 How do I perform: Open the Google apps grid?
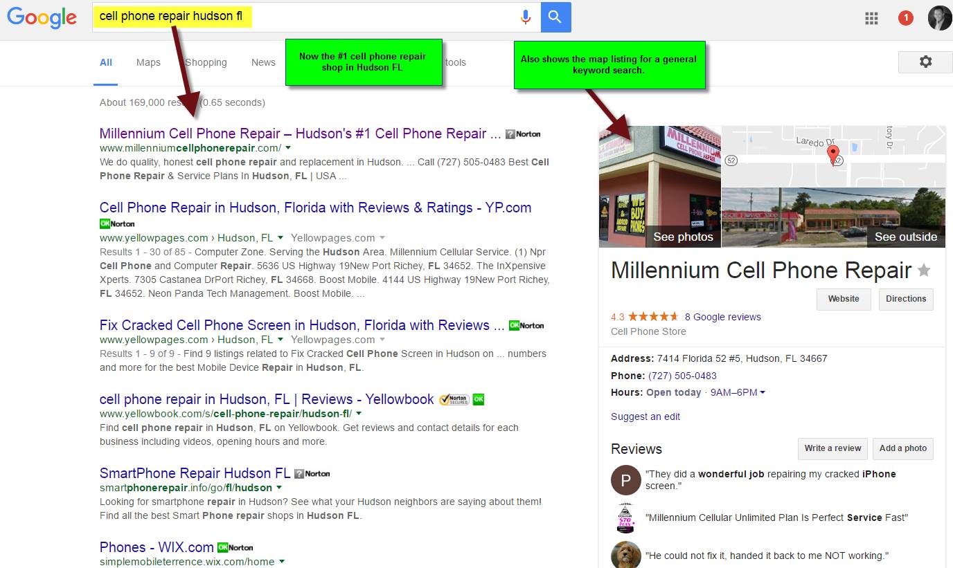(871, 19)
